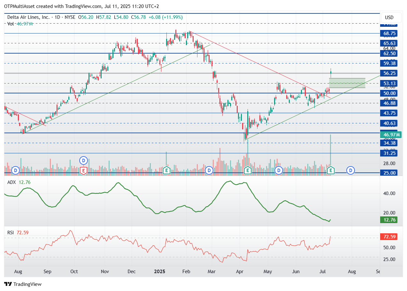Click the dividend D marker in late February
This screenshot has width=407, height=291.
pos(209,171)
